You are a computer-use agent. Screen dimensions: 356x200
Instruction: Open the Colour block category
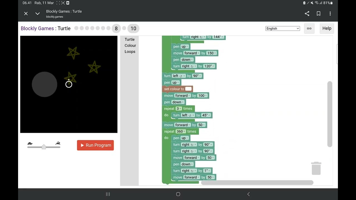coord(130,46)
